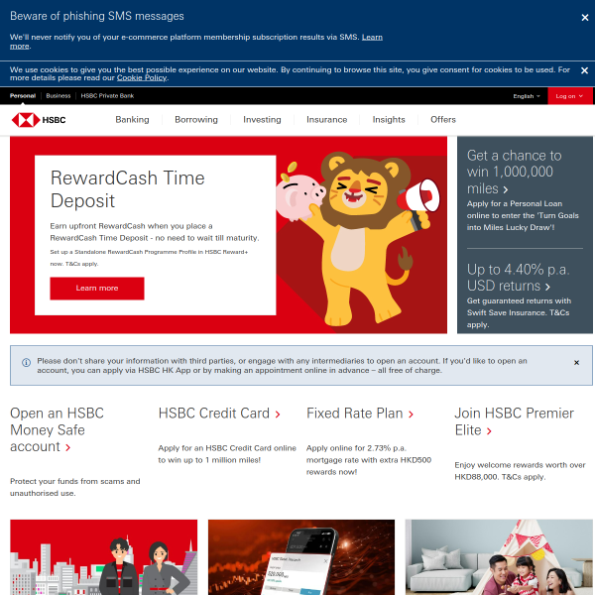
Task: Click 'Apply for a Personal Loan' text
Action: coord(515,203)
